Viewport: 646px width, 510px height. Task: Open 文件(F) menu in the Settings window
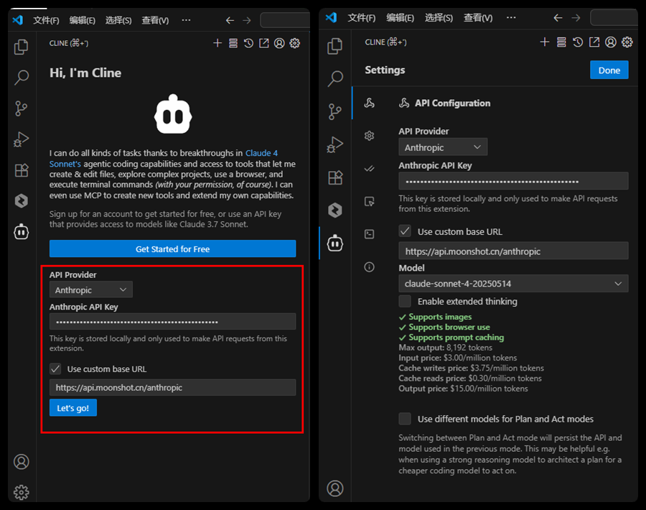(361, 18)
